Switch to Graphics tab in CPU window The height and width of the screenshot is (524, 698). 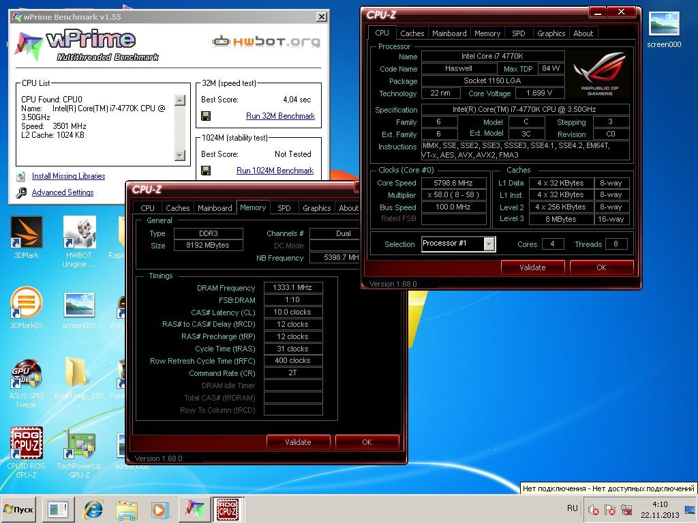click(551, 33)
